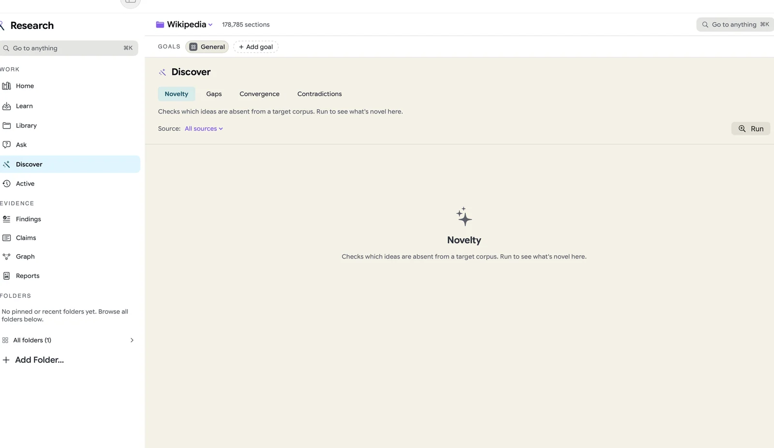This screenshot has height=448, width=774.
Task: Click the plus icon beside Add Folder
Action: [6, 360]
